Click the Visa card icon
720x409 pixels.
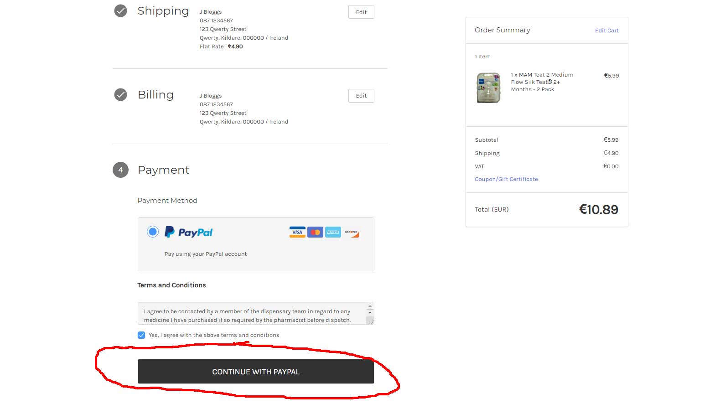[x=297, y=232]
